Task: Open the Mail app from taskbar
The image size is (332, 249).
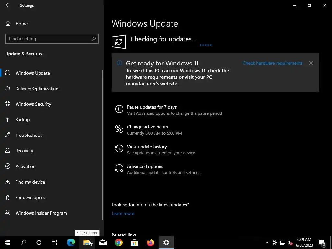Action: tap(103, 243)
